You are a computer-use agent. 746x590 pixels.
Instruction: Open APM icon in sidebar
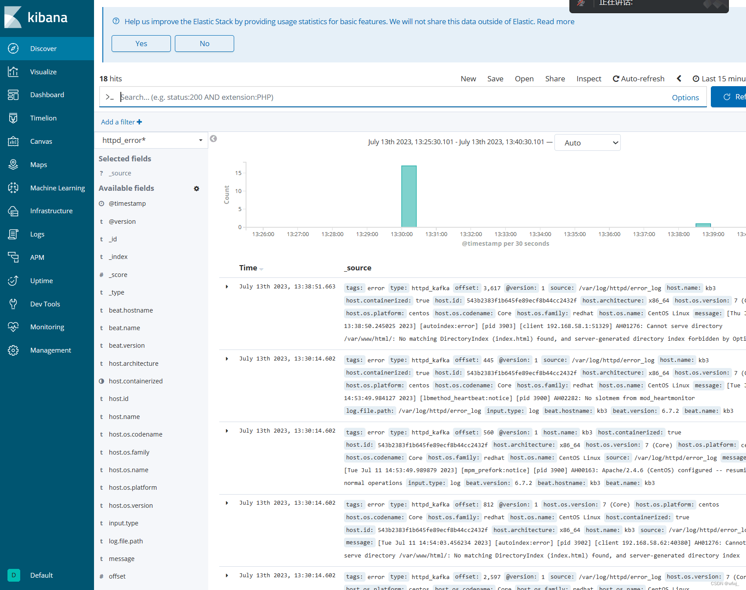pyautogui.click(x=13, y=257)
